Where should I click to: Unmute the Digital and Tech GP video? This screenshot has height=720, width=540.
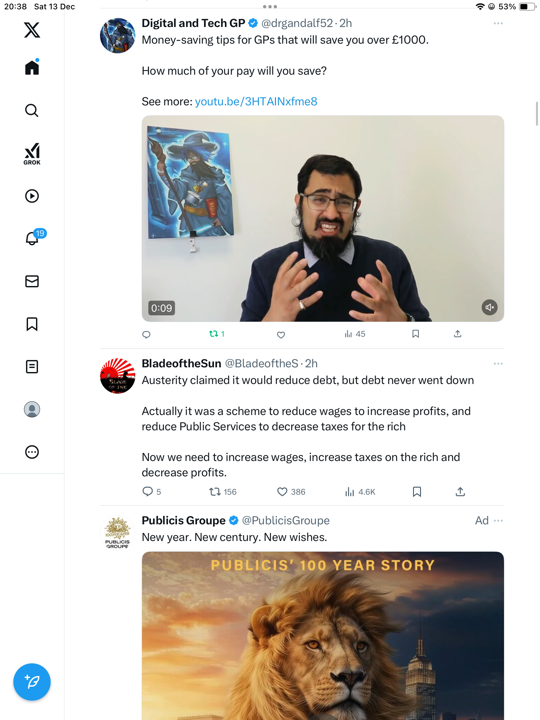(489, 307)
